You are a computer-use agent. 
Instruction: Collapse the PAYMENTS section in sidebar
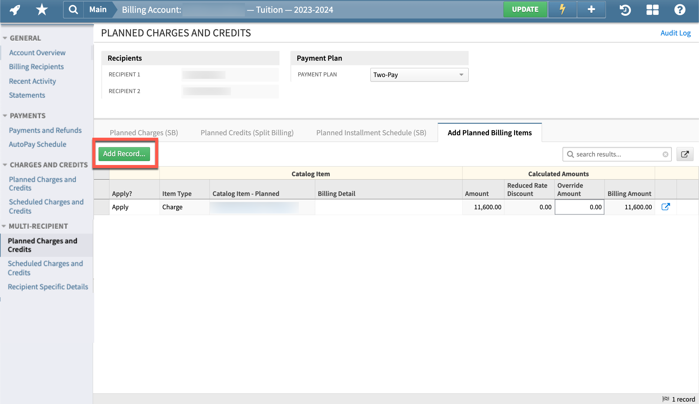click(x=5, y=115)
